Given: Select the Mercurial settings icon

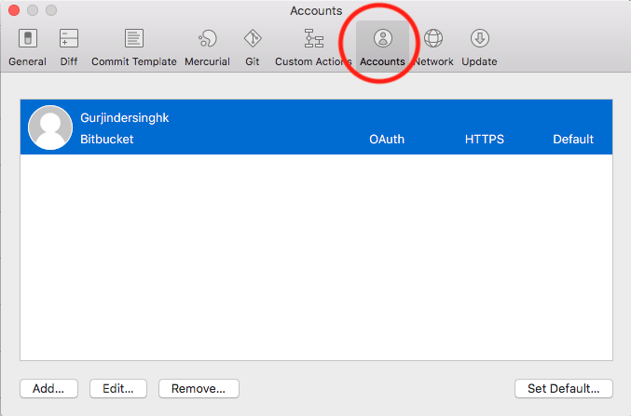Looking at the screenshot, I should [x=207, y=47].
